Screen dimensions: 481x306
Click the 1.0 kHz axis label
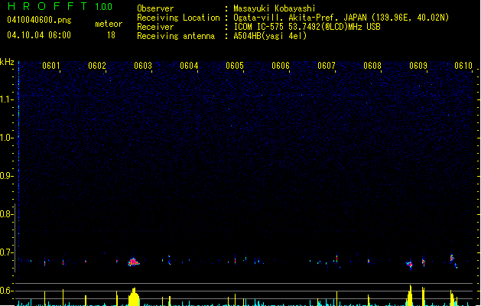(x=6, y=138)
